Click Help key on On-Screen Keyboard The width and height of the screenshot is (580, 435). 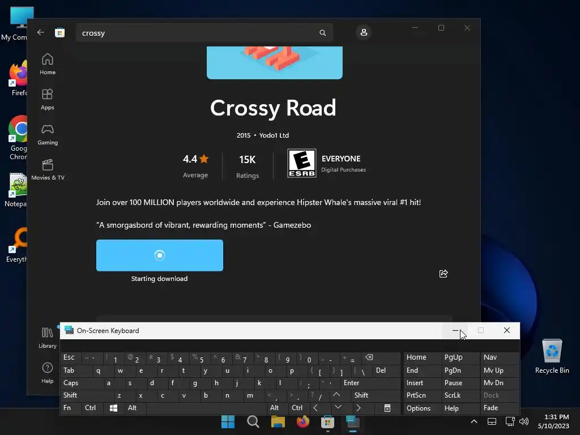pyautogui.click(x=460, y=408)
